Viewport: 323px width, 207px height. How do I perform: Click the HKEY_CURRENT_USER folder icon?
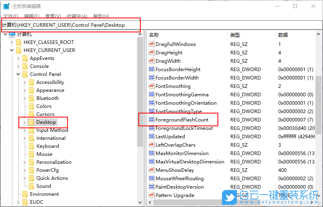(x=18, y=50)
